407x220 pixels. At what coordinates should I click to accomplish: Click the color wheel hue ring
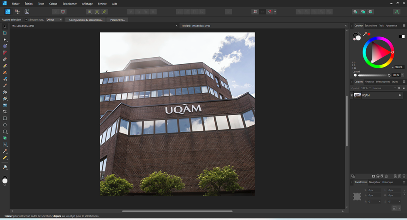point(378,39)
